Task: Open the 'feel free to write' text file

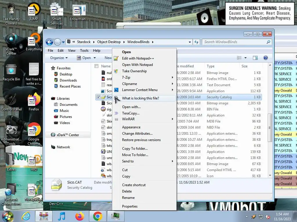Action: click(34, 74)
